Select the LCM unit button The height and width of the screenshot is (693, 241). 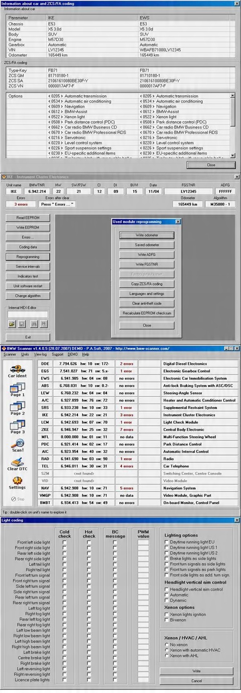coord(45,422)
